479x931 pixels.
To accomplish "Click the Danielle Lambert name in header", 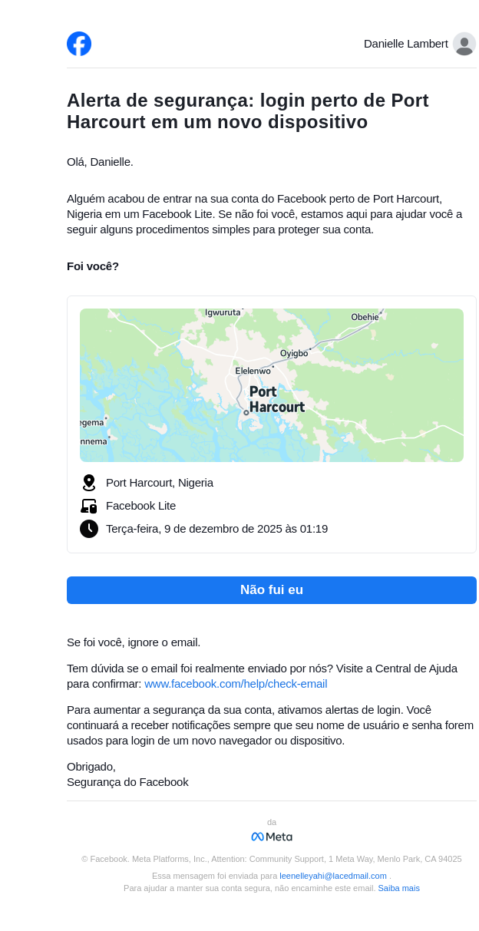I will tap(405, 44).
